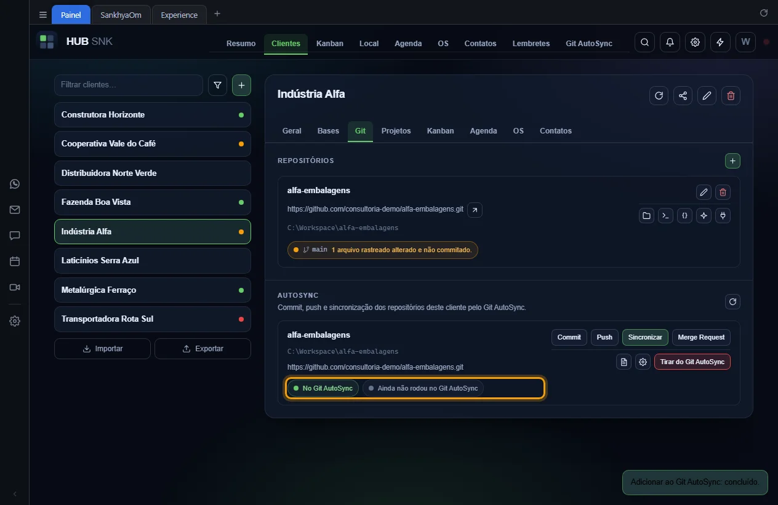Share the Indústria Alfa client
778x505 pixels.
[683, 95]
